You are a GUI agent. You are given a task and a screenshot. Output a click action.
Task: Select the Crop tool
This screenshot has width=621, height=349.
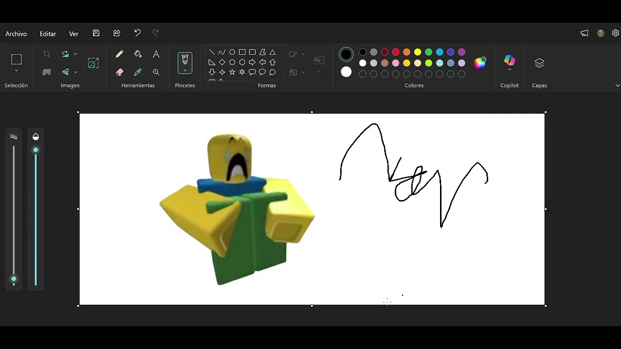pyautogui.click(x=47, y=54)
